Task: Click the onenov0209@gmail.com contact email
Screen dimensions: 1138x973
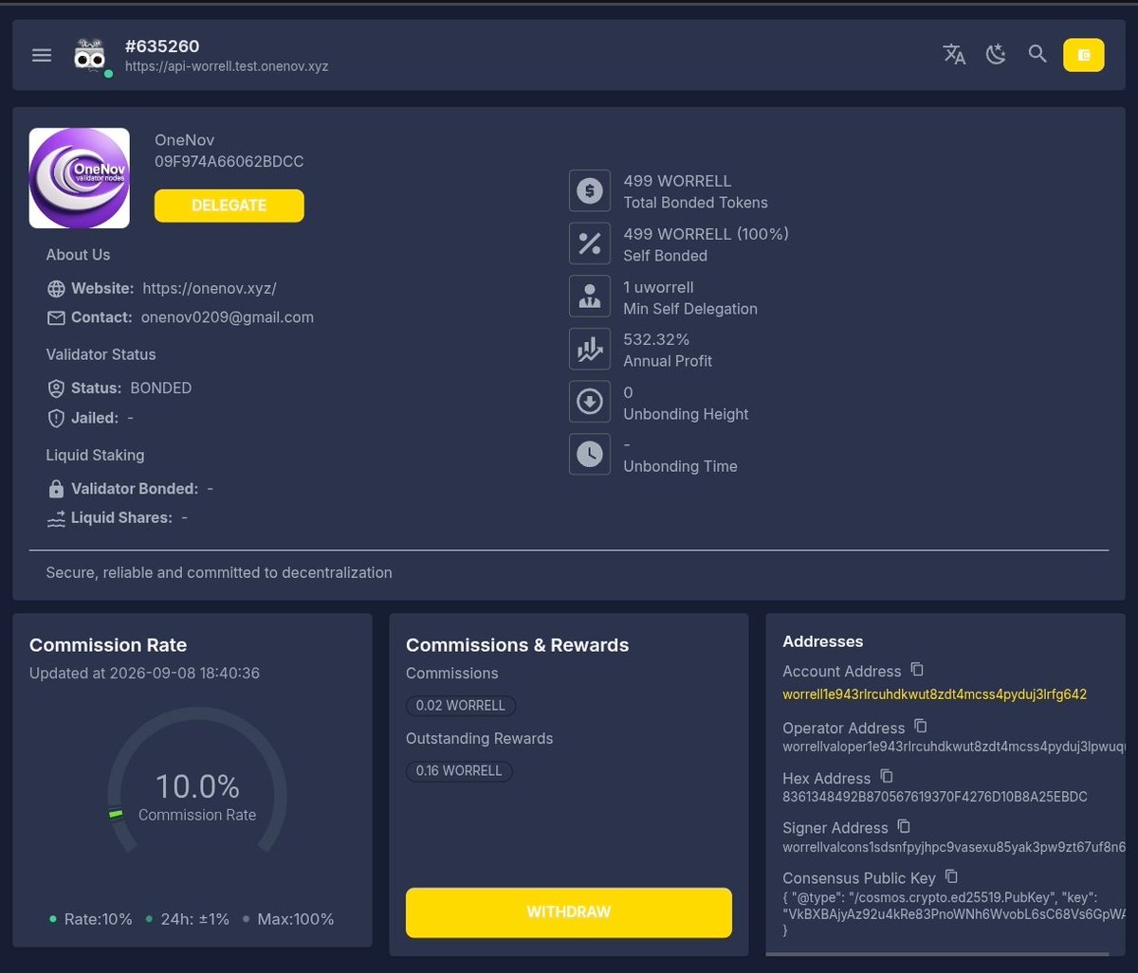Action: click(x=228, y=317)
